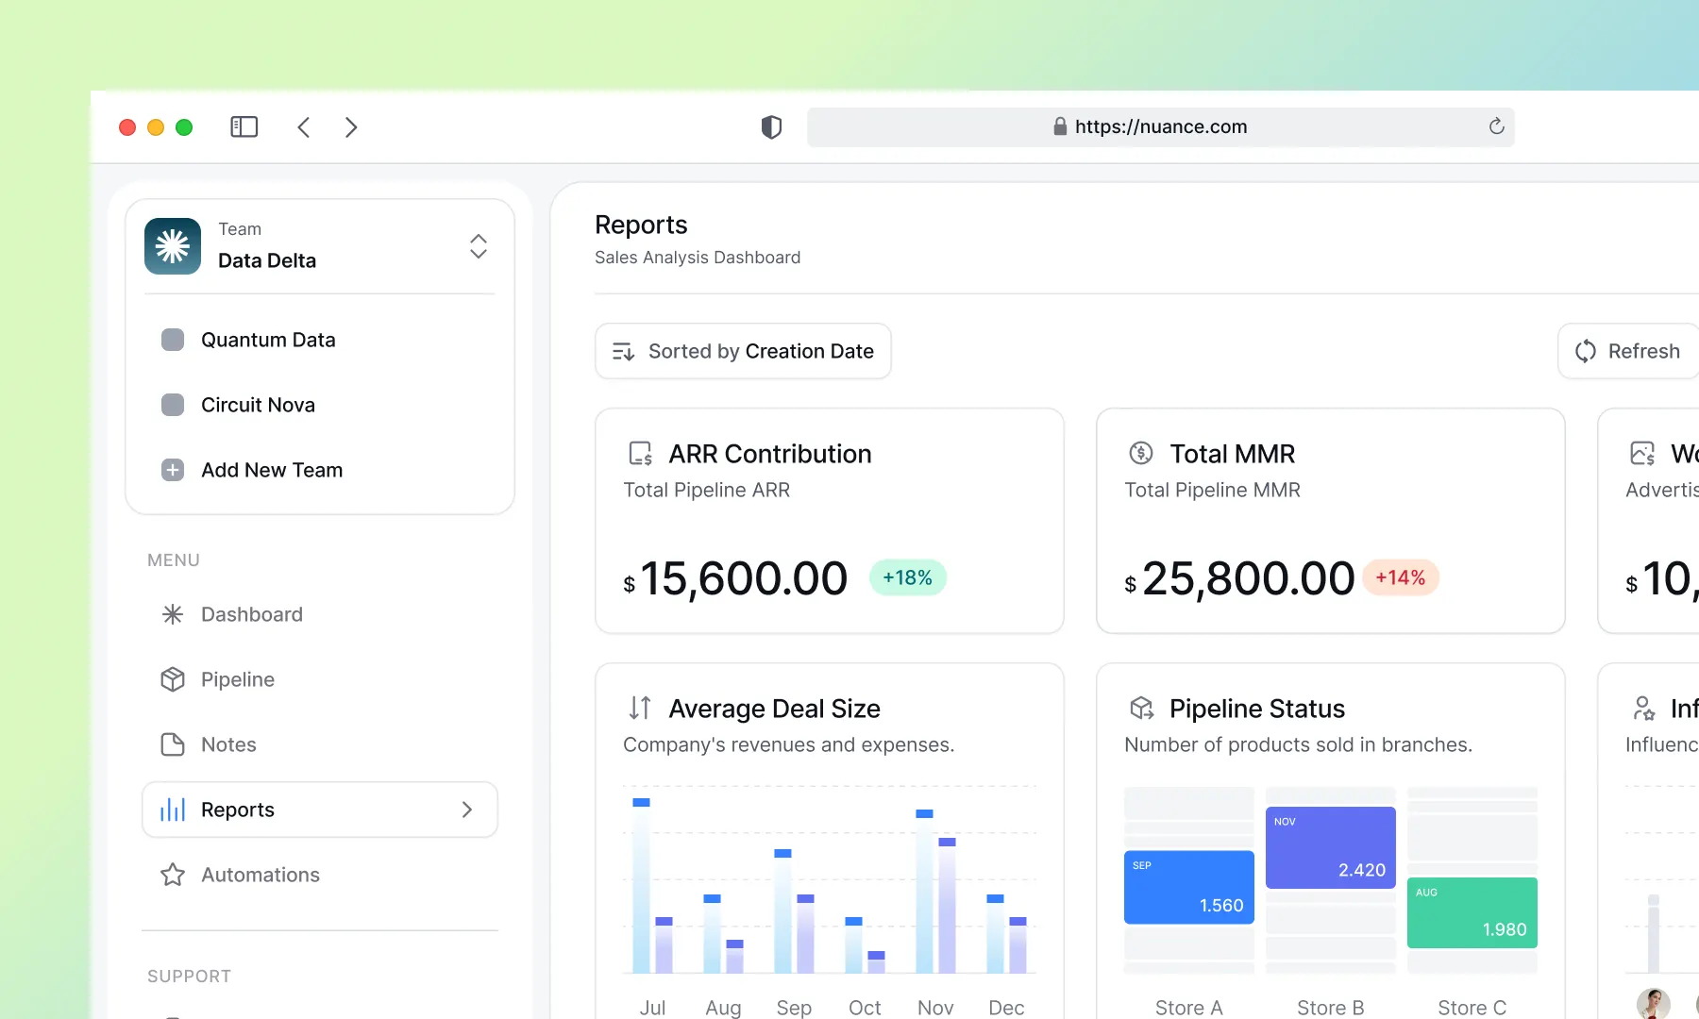This screenshot has height=1019, width=1699.
Task: Click the SUPPORT section header
Action: pyautogui.click(x=189, y=977)
